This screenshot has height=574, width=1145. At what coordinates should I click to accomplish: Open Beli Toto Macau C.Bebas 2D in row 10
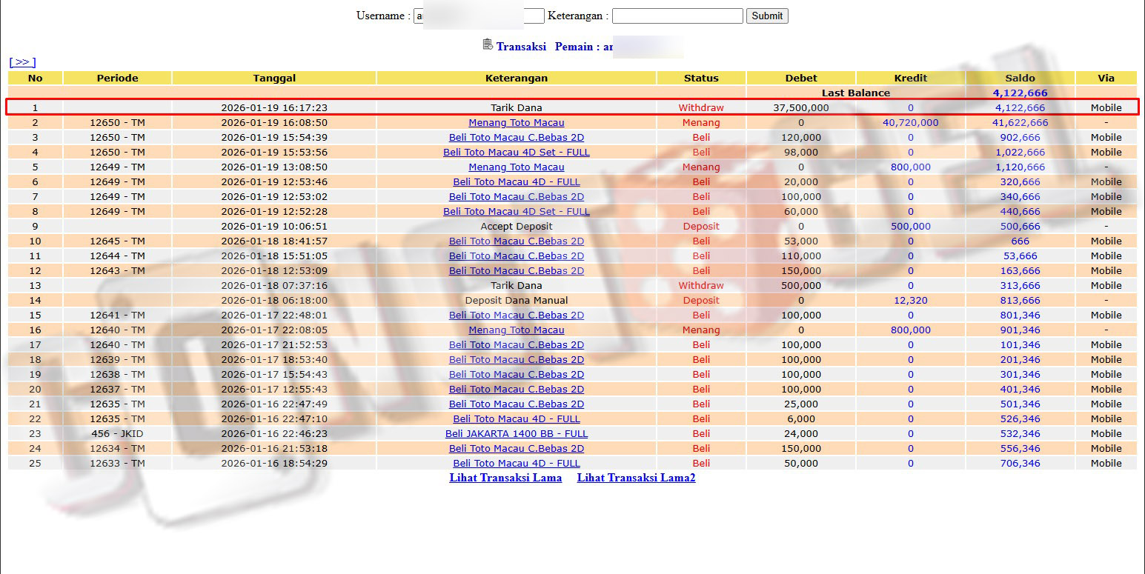[x=516, y=241]
